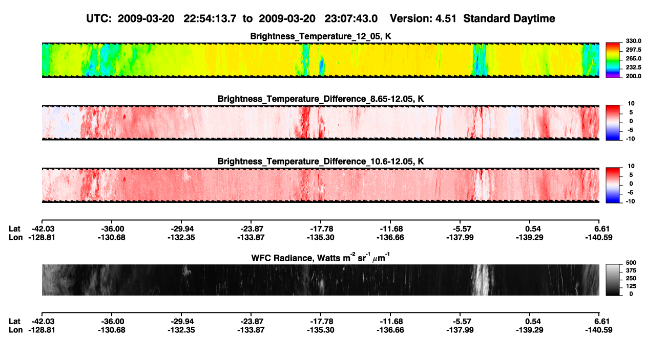Viewport: 666px width, 341px height.
Task: Click the WFC Radiance plot title
Action: click(321, 258)
